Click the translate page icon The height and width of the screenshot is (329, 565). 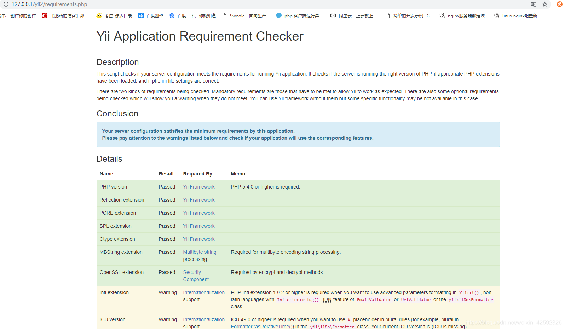[534, 4]
